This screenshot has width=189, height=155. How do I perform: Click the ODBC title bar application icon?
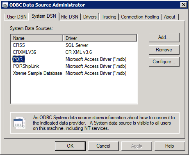coord(5,5)
